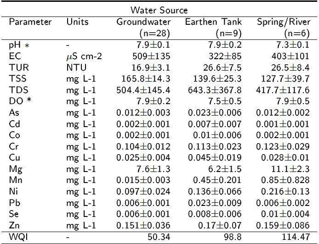
Task: Select the DO parameter row label
Action: [x=19, y=101]
